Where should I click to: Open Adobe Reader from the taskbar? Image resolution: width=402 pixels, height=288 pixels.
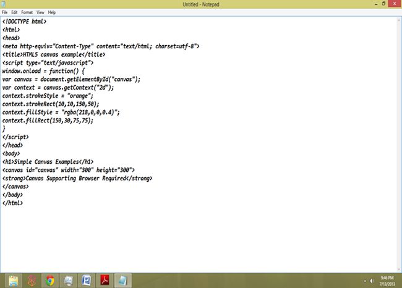point(105,281)
